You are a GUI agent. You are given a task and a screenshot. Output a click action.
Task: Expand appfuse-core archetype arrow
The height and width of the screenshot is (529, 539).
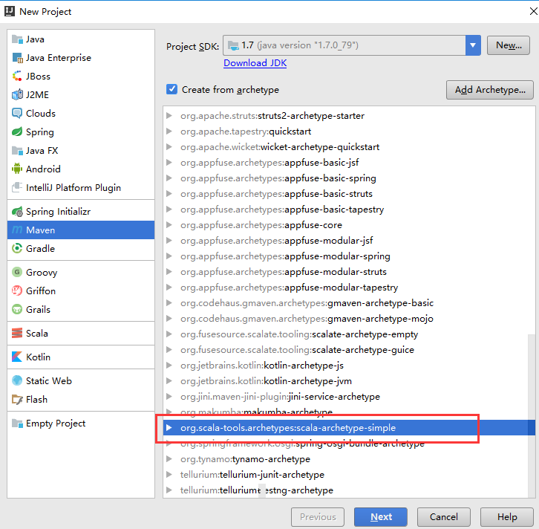click(x=169, y=225)
